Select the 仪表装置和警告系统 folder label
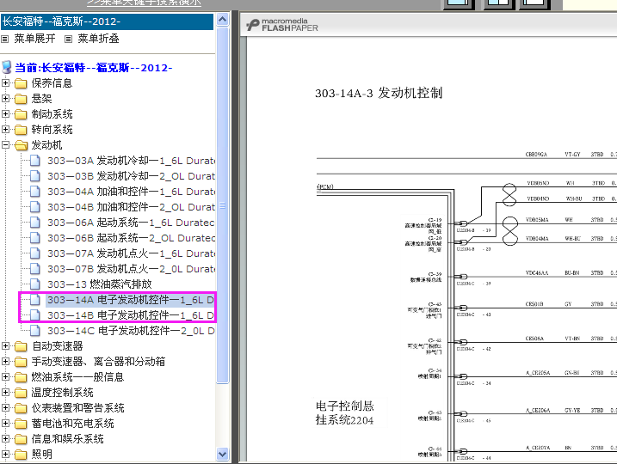 [x=78, y=408]
